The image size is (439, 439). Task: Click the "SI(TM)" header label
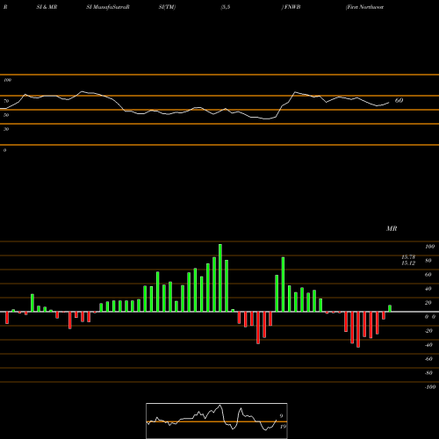167,7
